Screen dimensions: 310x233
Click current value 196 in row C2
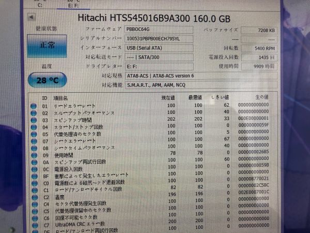pyautogui.click(x=172, y=194)
